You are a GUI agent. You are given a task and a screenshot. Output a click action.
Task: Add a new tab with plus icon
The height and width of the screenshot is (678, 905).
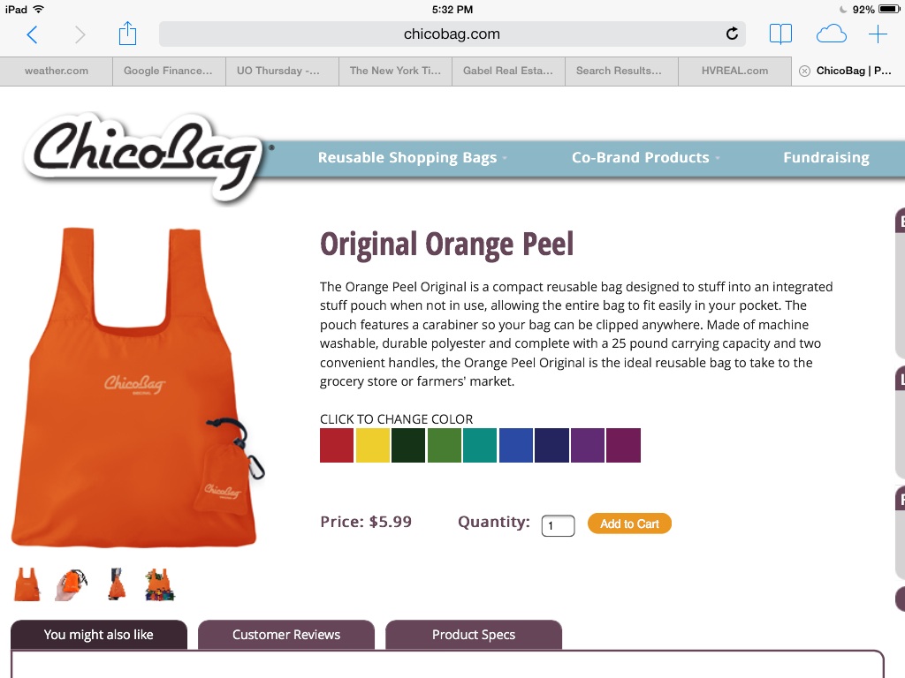[x=878, y=34]
